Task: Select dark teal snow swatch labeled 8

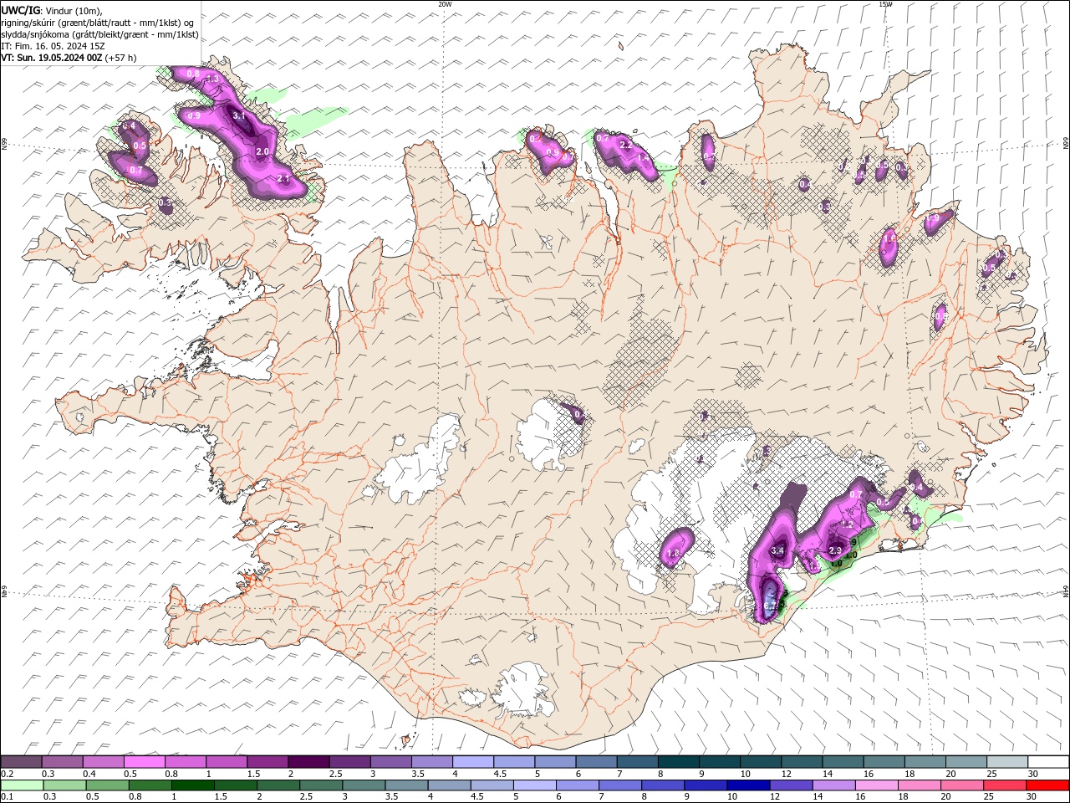Action: point(679,762)
